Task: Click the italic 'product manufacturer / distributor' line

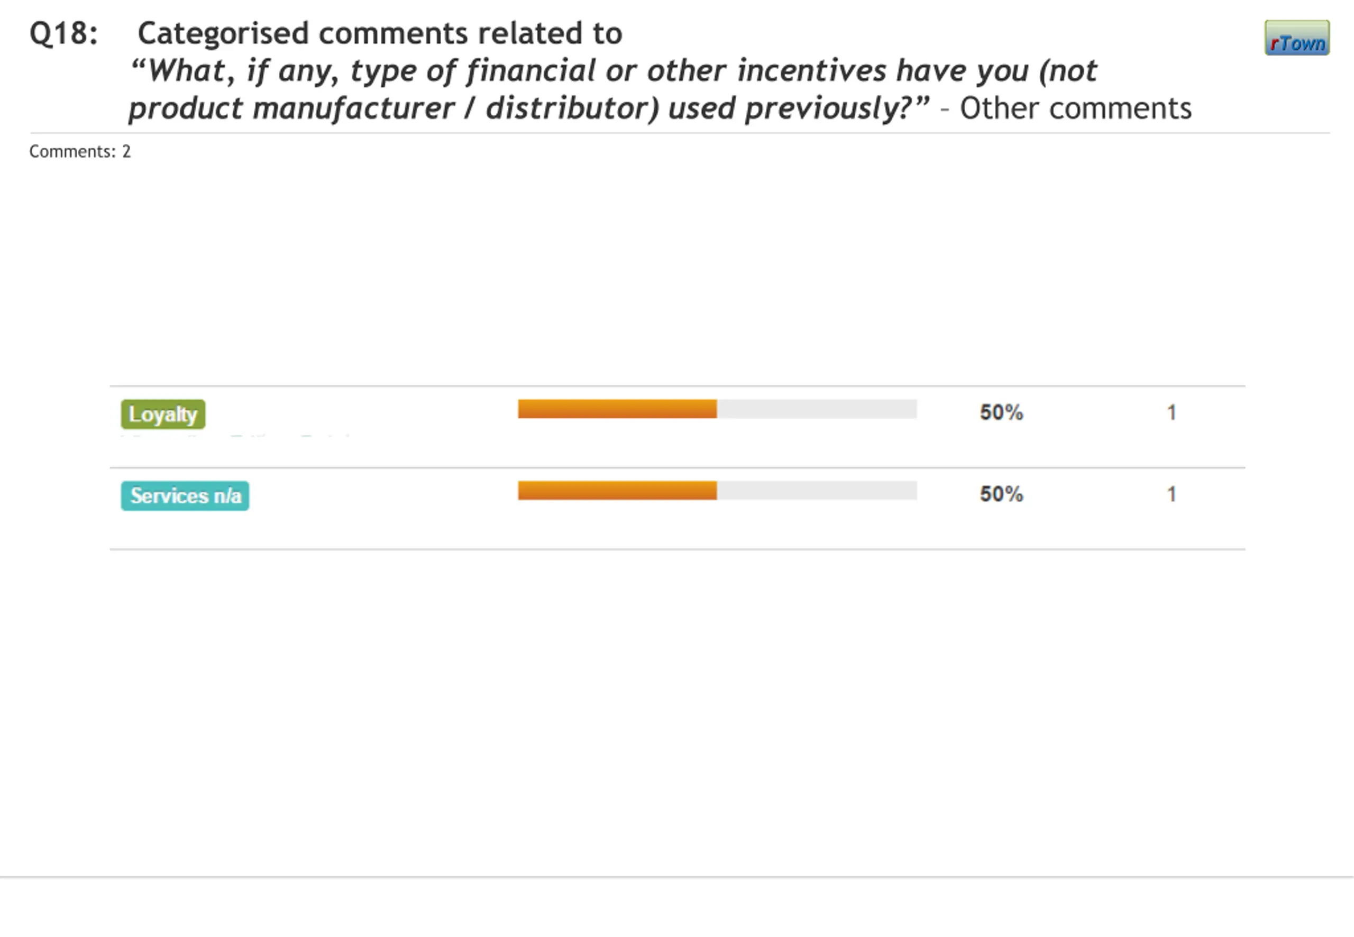Action: click(390, 108)
